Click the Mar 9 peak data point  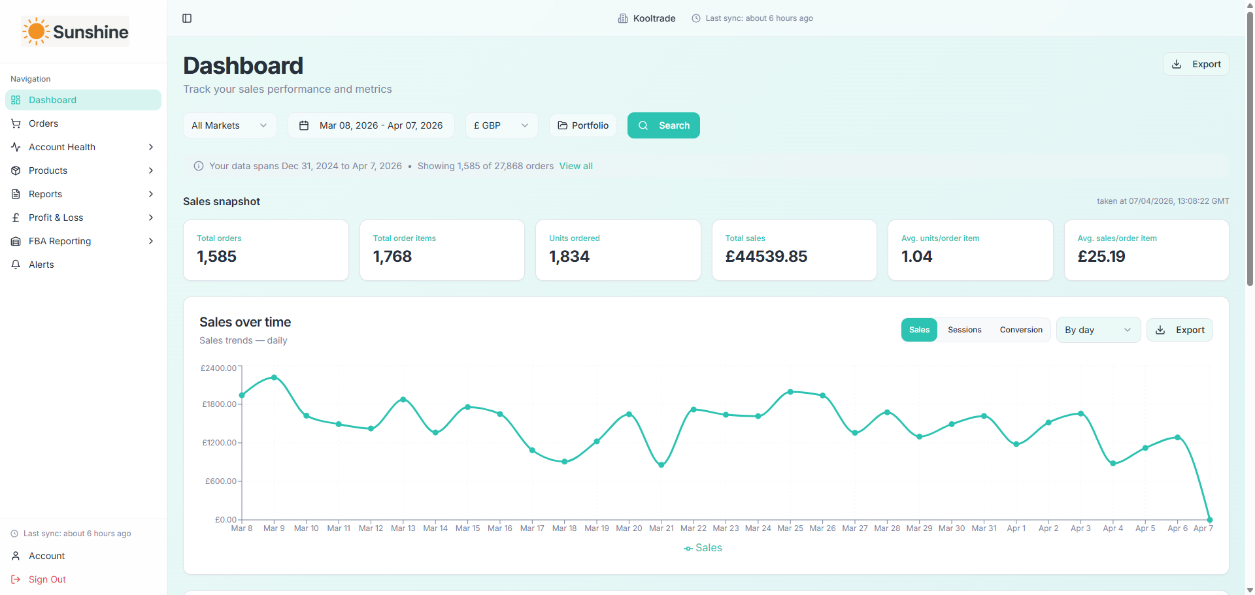click(x=274, y=377)
